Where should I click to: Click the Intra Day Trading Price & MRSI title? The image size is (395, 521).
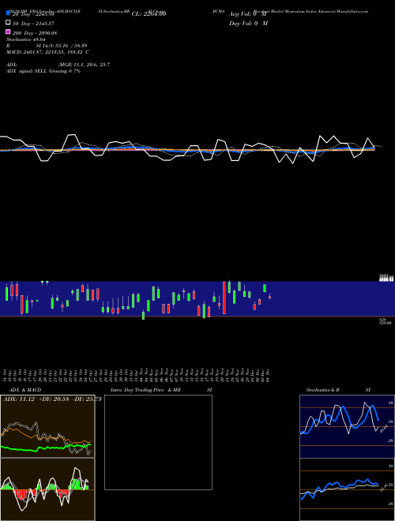[x=161, y=390]
